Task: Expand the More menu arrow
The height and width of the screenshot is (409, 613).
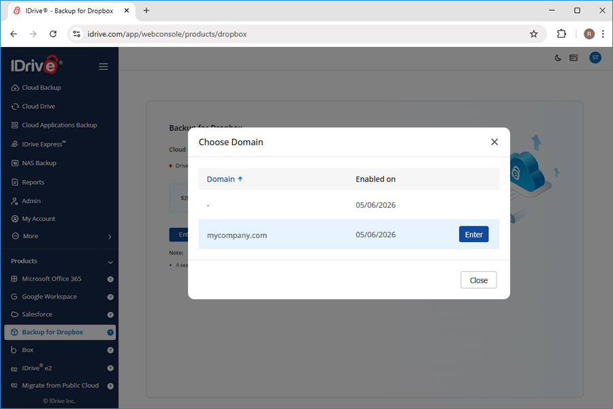Action: click(x=110, y=237)
